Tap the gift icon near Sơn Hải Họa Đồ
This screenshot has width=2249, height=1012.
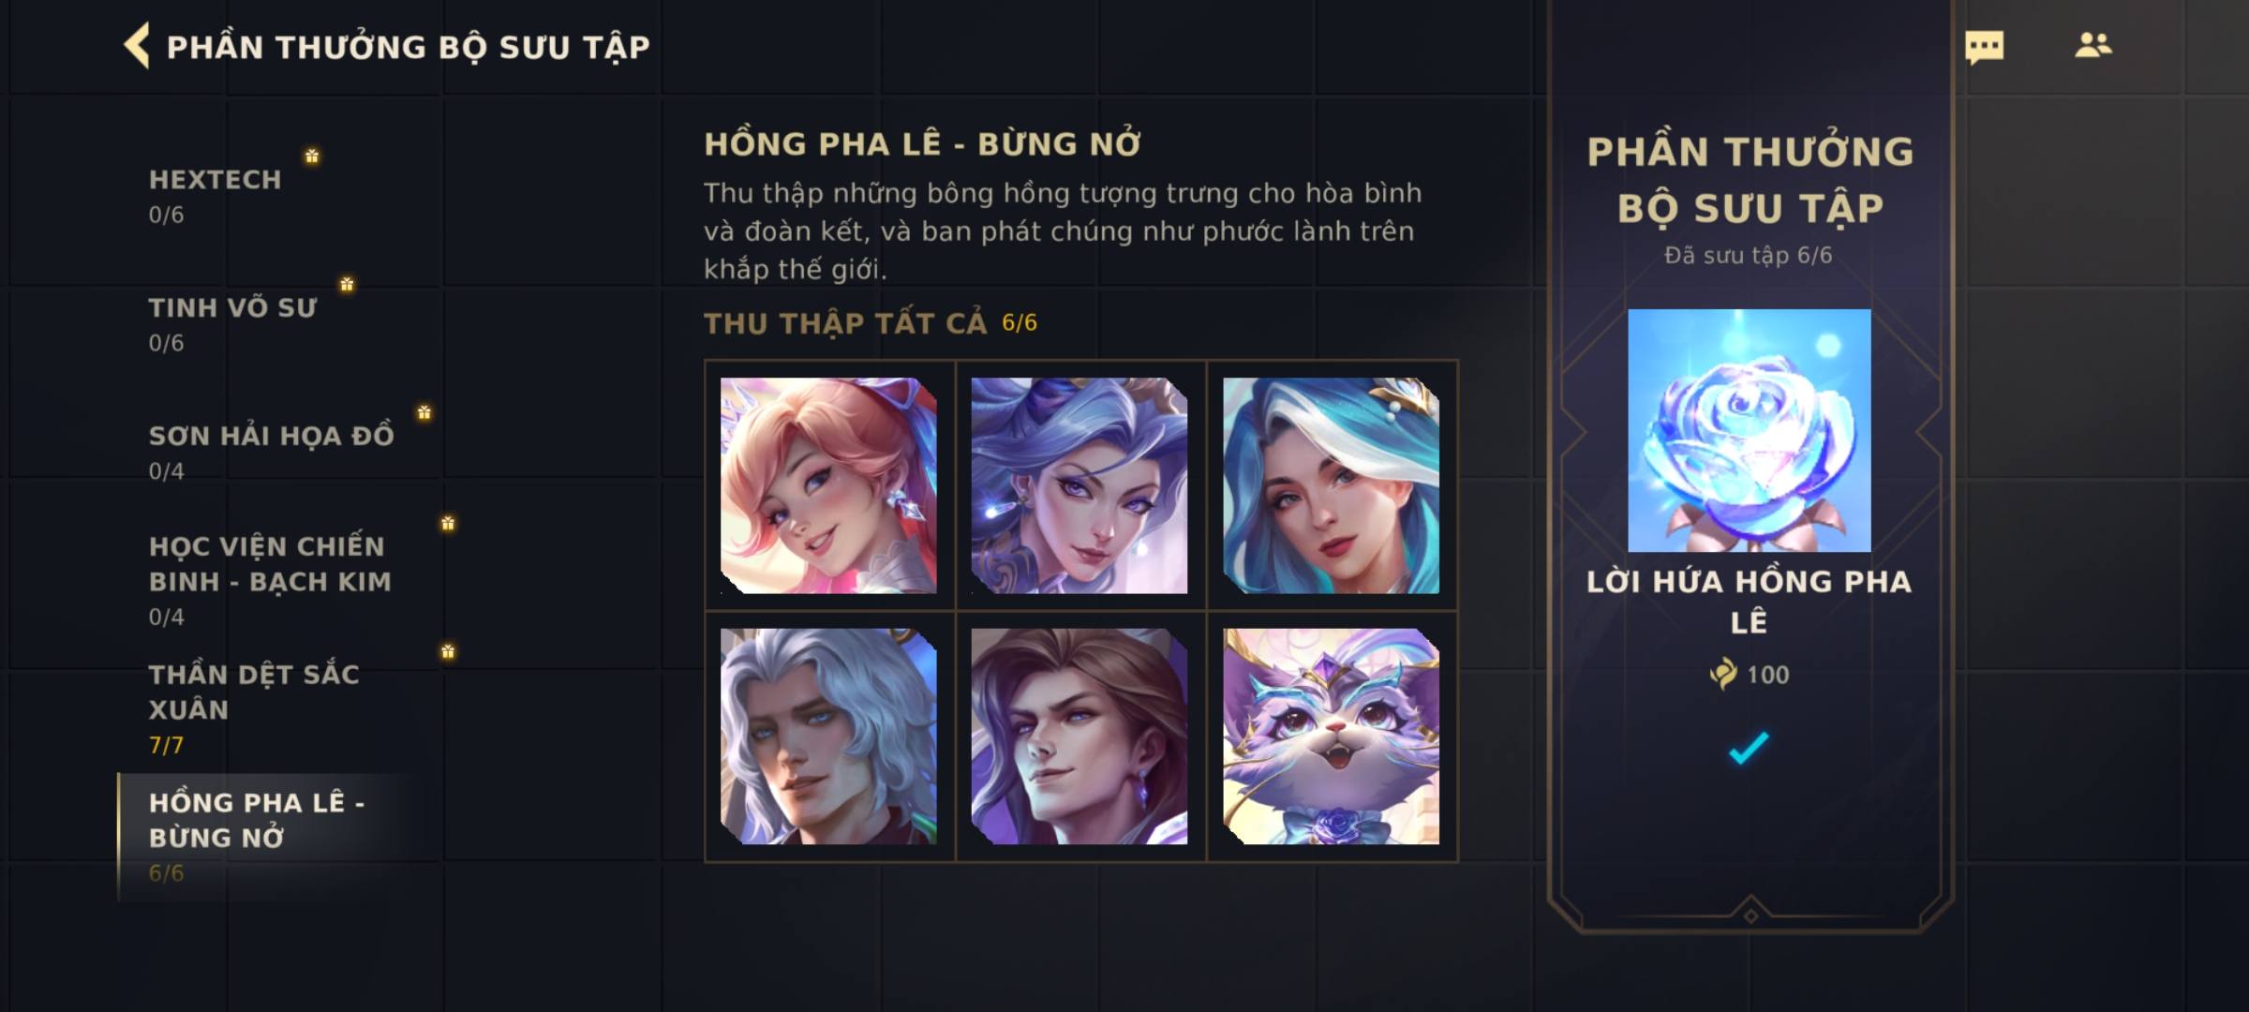click(x=424, y=412)
